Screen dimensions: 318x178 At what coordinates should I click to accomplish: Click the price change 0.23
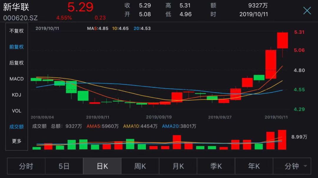coord(100,18)
